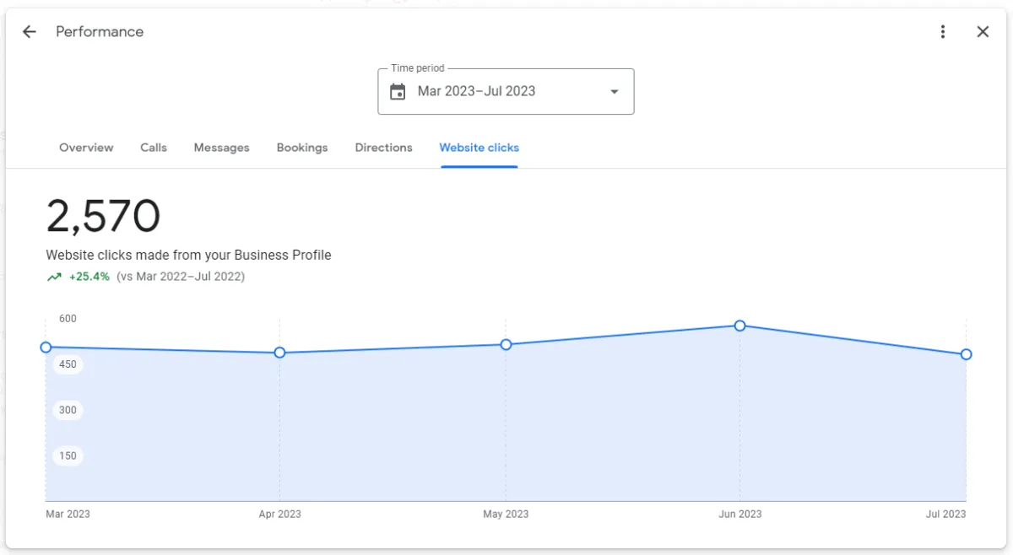Click the 450 y-axis label
This screenshot has height=555, width=1013.
pos(68,364)
